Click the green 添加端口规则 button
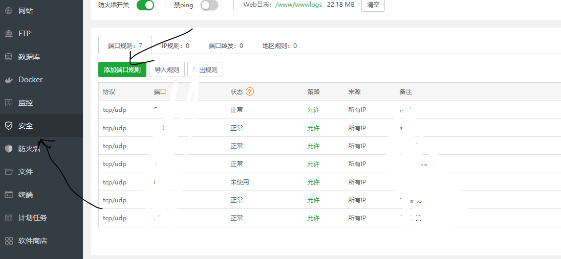This screenshot has width=561, height=259. click(122, 70)
